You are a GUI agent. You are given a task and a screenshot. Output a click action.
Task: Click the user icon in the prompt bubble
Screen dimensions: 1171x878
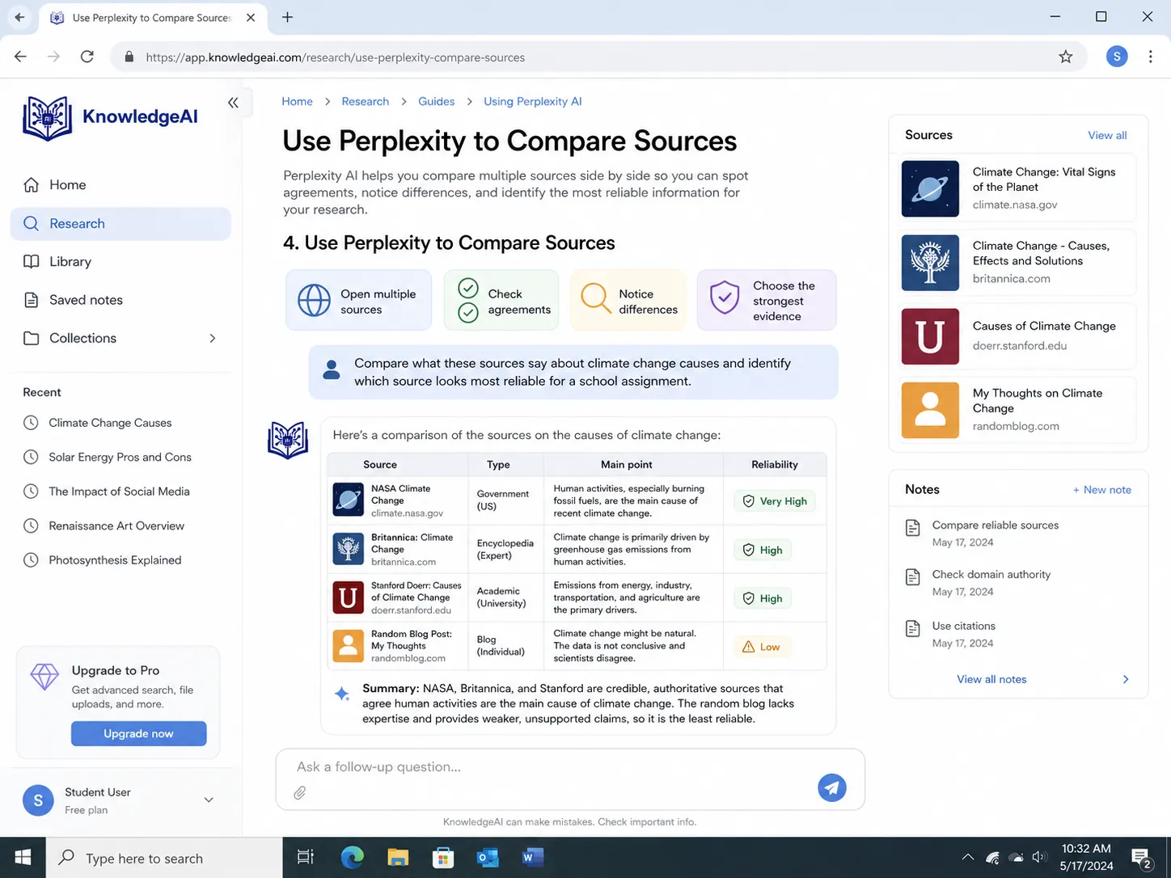(332, 370)
